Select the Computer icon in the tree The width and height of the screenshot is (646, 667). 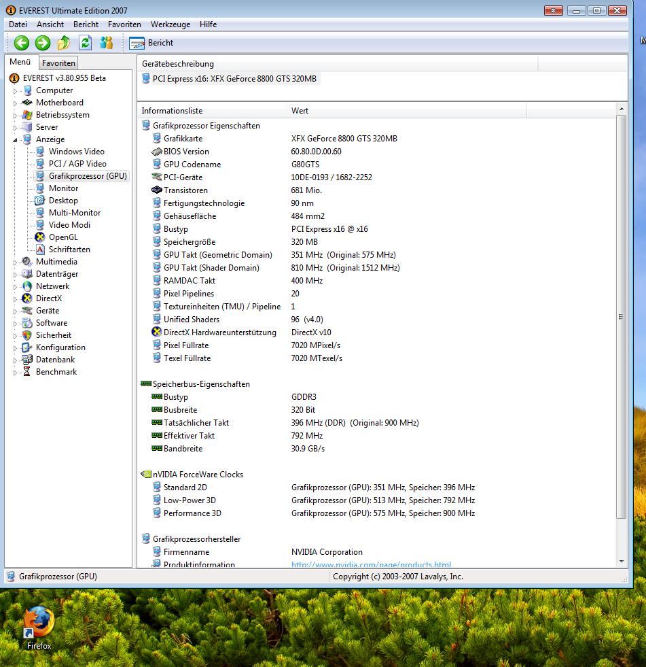pos(28,90)
